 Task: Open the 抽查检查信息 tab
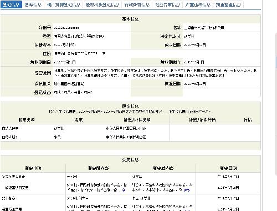click(x=228, y=4)
